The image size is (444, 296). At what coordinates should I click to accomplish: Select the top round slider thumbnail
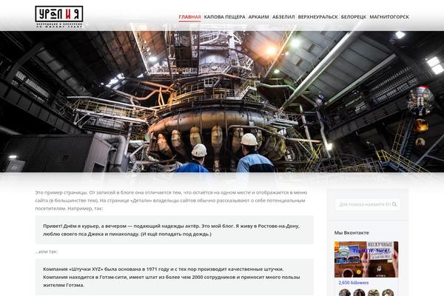click(420, 101)
